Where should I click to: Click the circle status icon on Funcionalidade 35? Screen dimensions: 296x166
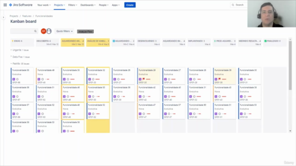coord(68,79)
